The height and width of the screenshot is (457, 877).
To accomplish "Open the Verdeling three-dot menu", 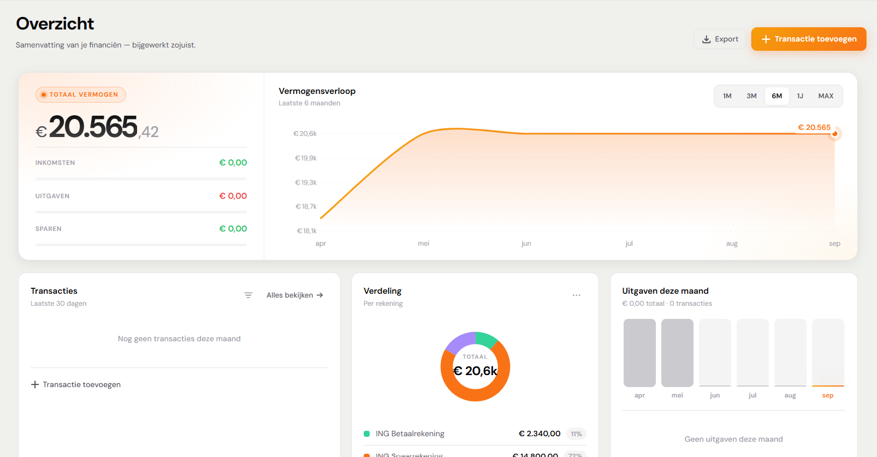I will [x=577, y=295].
